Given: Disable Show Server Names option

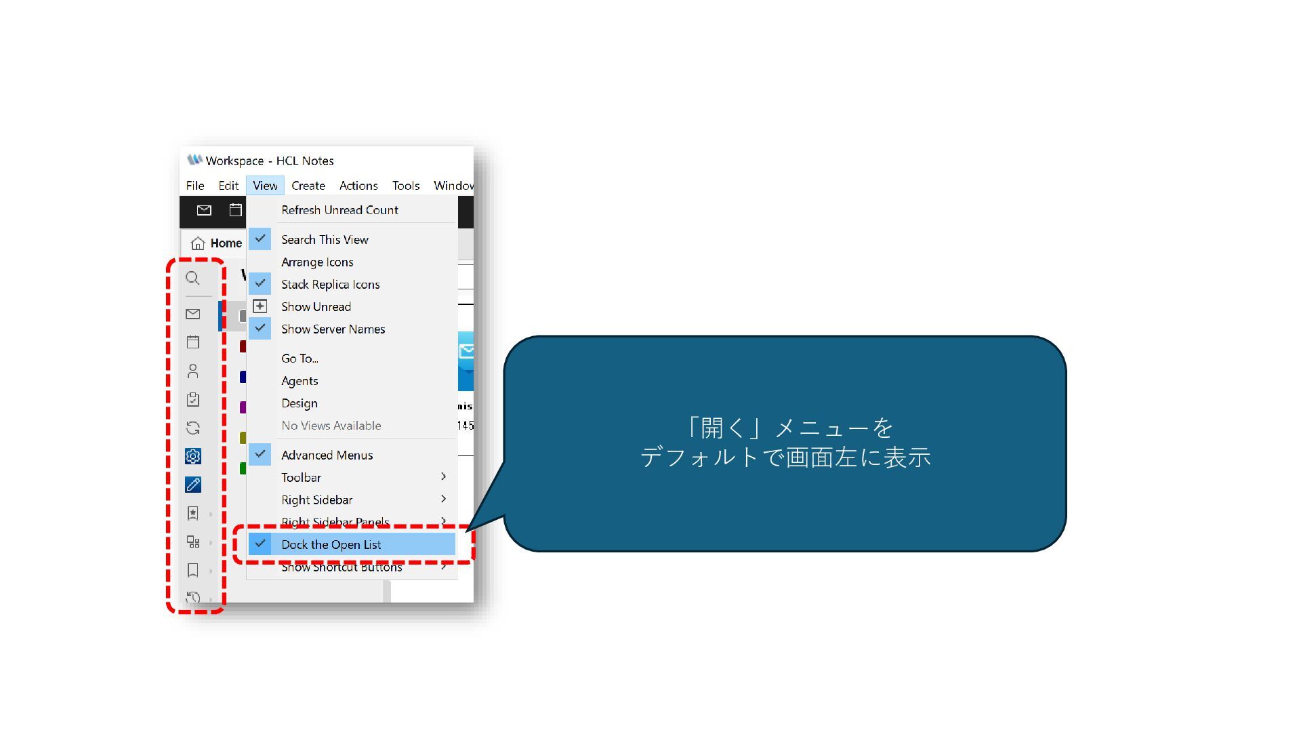Looking at the screenshot, I should [333, 329].
